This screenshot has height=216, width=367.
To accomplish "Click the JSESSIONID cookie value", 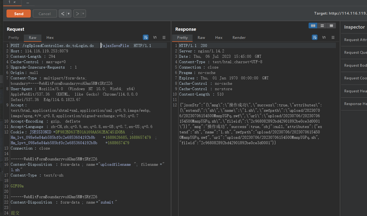I will click(90, 132).
